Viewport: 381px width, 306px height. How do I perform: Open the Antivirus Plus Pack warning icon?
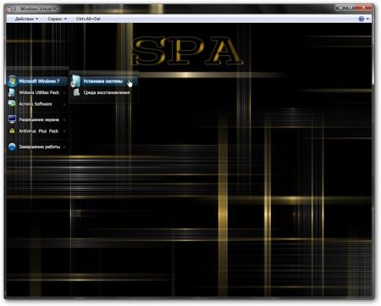[x=12, y=131]
